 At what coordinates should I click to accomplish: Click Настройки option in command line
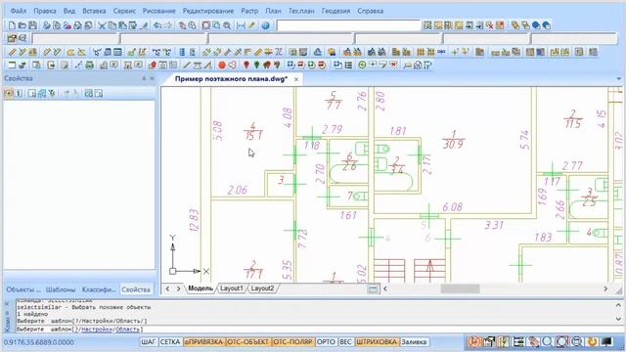pyautogui.click(x=98, y=330)
